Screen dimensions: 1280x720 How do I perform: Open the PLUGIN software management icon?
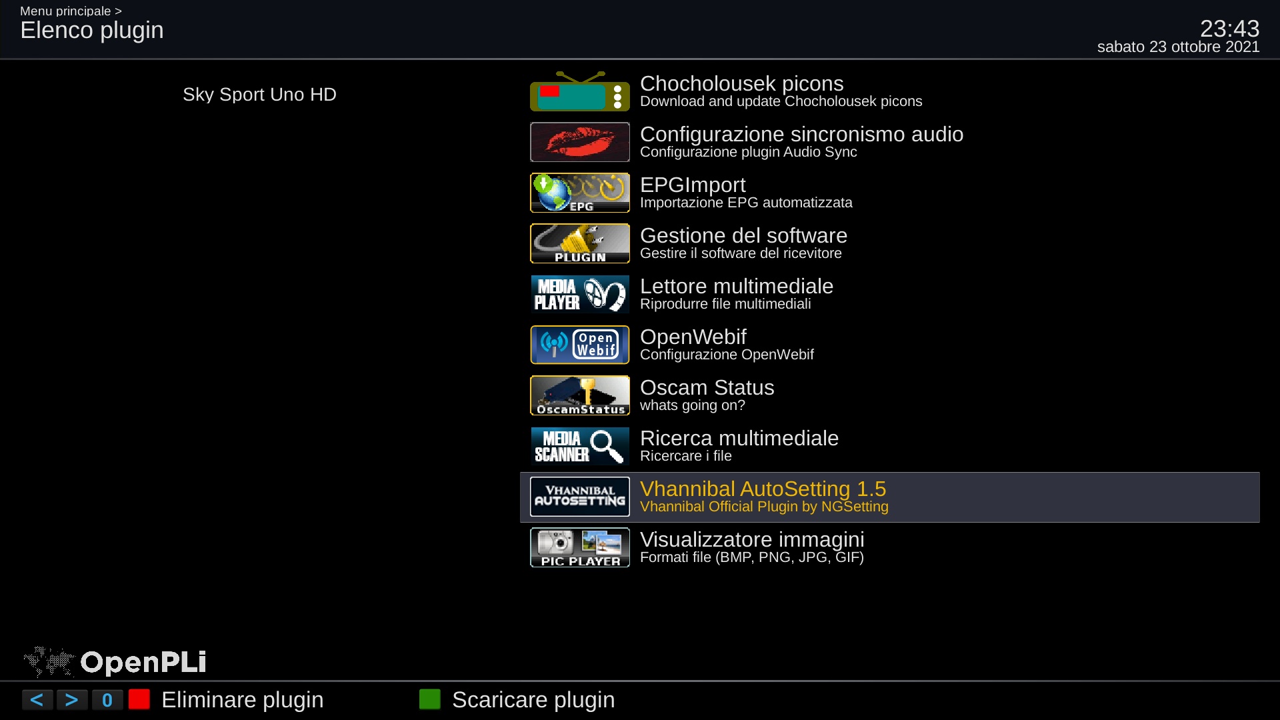580,243
